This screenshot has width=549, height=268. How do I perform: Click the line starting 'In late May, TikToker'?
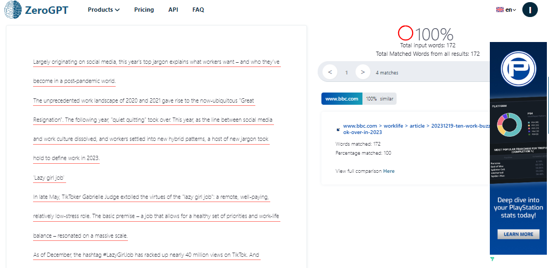pos(151,197)
